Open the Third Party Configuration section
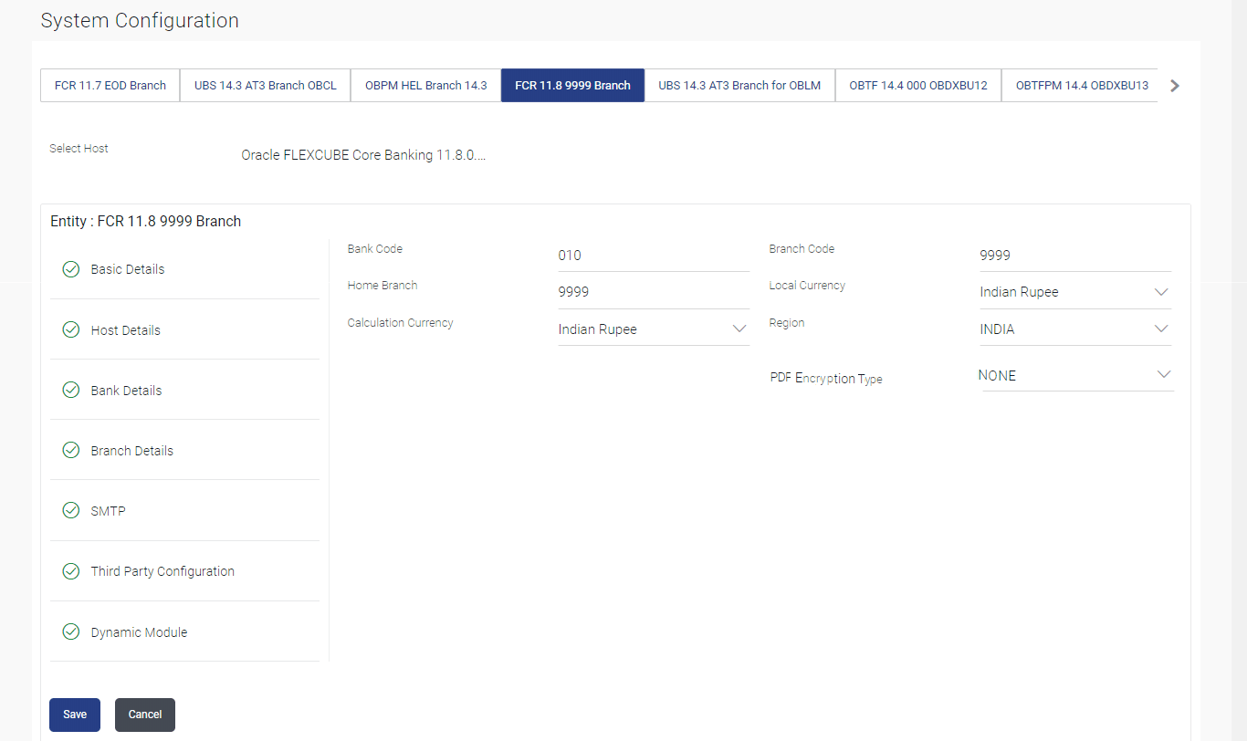The image size is (1247, 741). tap(184, 571)
